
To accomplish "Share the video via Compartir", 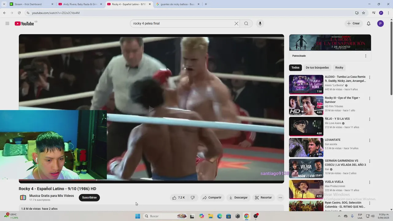I will click(212, 198).
